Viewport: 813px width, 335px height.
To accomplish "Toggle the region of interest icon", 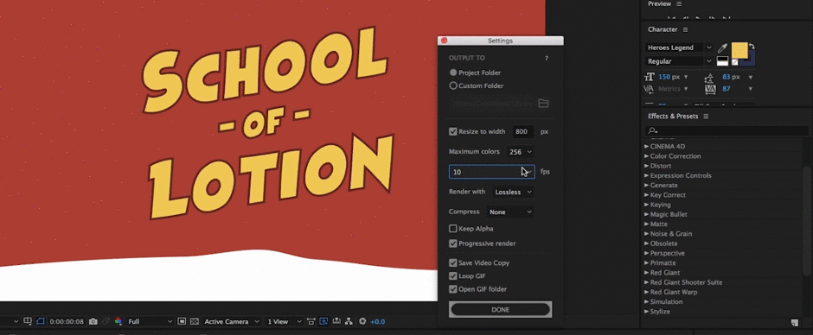I will (x=182, y=321).
